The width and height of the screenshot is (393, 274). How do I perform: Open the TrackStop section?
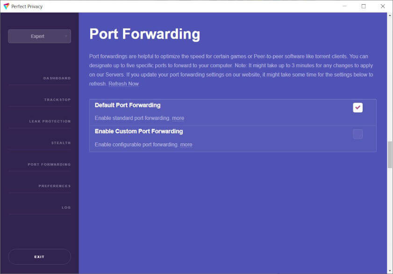[57, 100]
